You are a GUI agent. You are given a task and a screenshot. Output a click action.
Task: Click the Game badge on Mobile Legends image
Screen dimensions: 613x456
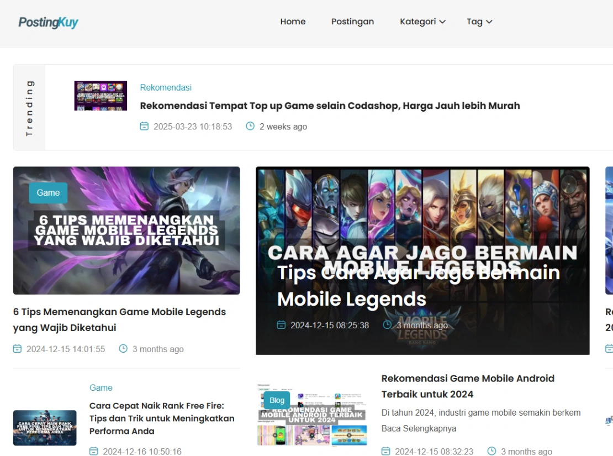48,193
